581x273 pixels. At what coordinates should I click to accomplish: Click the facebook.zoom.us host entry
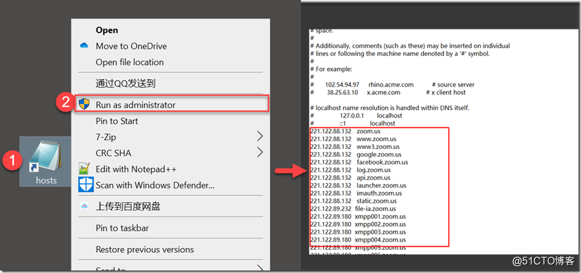[x=359, y=162]
